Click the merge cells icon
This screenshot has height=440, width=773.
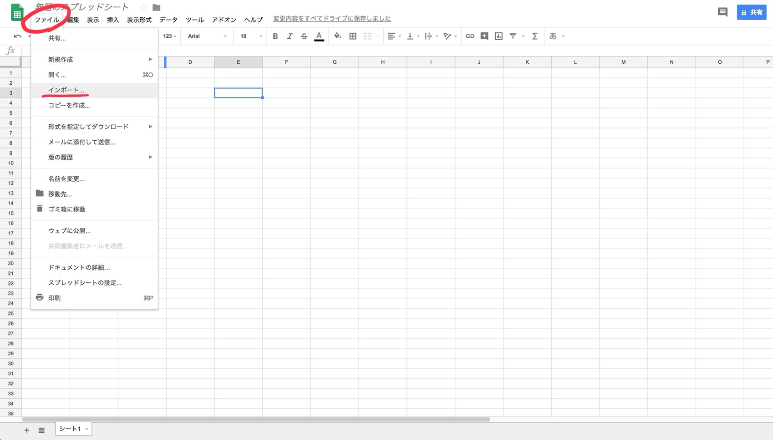coord(367,36)
